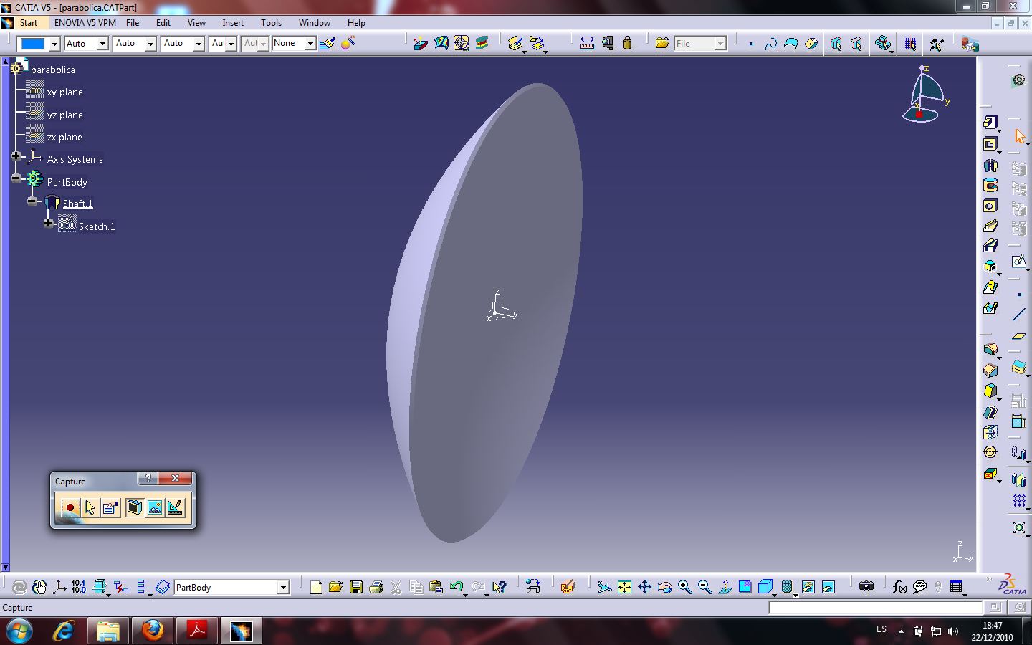Open the first Auto transparency dropdown
The height and width of the screenshot is (645, 1032).
(x=102, y=44)
